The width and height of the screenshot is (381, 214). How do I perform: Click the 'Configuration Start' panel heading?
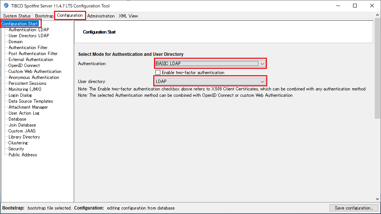99,32
